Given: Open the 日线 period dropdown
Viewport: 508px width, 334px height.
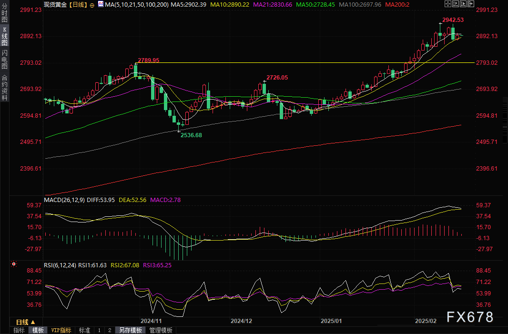Looking at the screenshot, I should [26, 322].
